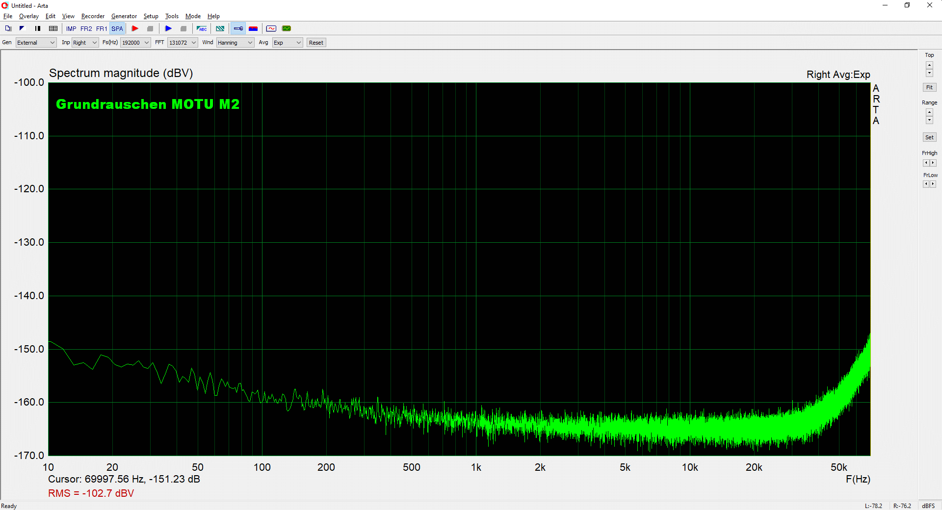
Task: Toggle the SPA spectrum analyzer mode
Action: [117, 28]
